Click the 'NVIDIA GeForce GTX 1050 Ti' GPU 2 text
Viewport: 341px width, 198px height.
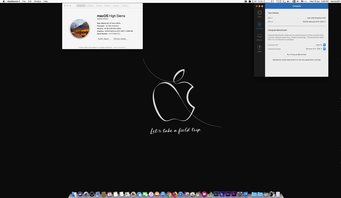point(314,22)
